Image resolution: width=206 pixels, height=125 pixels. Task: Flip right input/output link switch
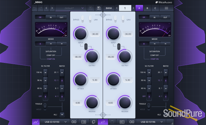[119, 46]
